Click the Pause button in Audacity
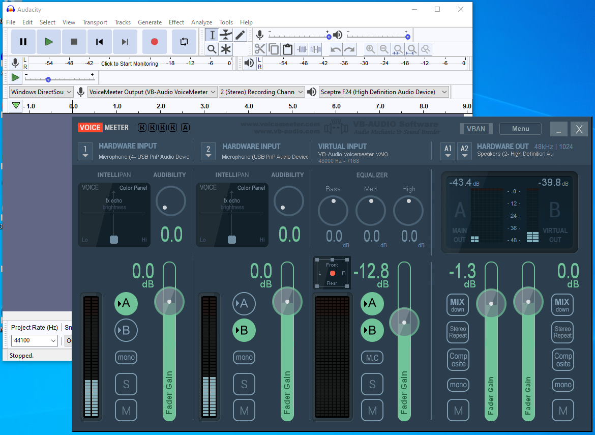 click(x=23, y=42)
